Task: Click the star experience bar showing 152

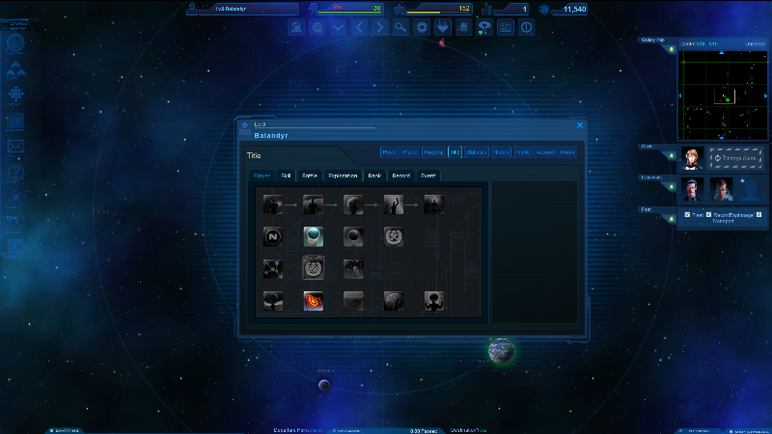Action: pyautogui.click(x=439, y=9)
